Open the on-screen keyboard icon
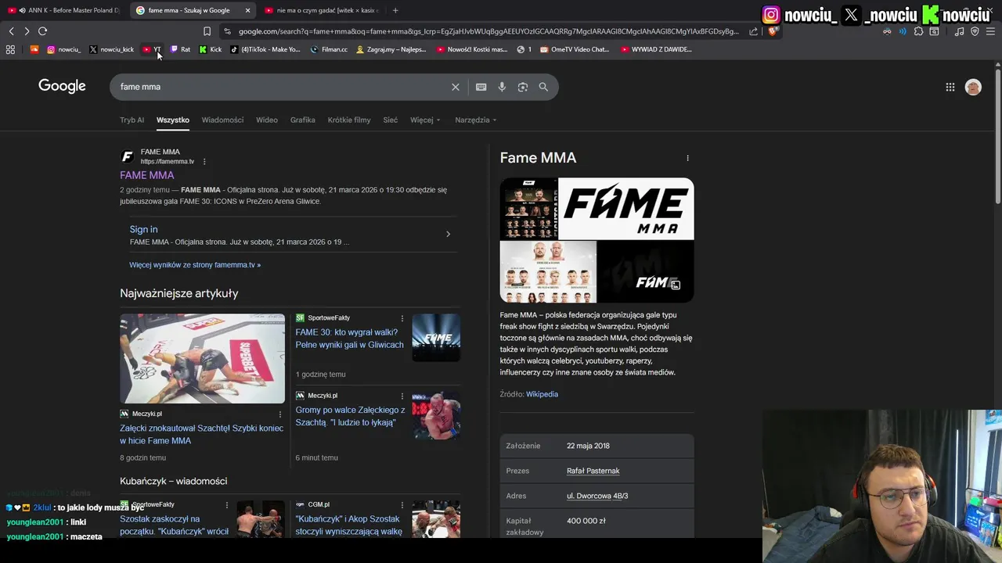 click(481, 87)
